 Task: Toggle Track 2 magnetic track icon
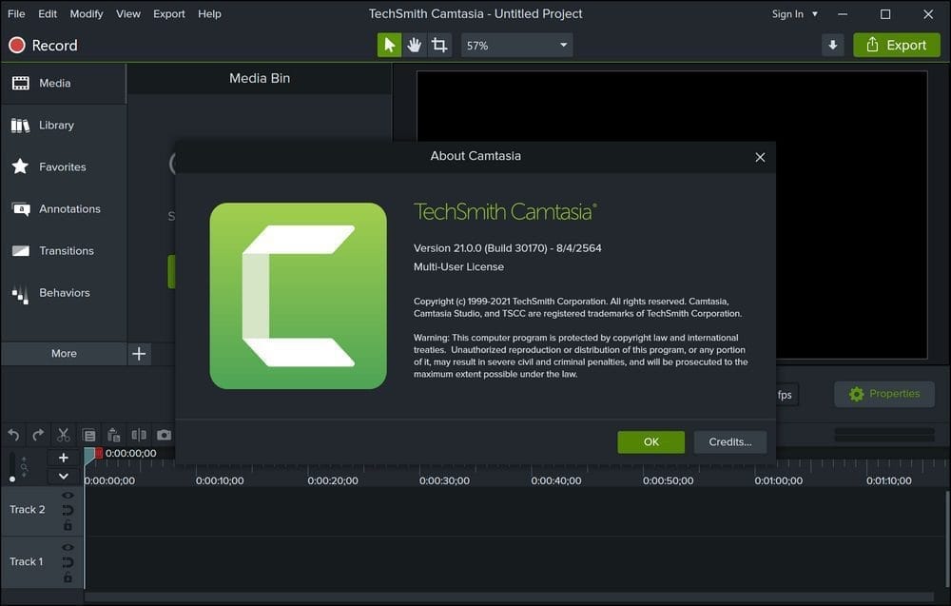(68, 510)
